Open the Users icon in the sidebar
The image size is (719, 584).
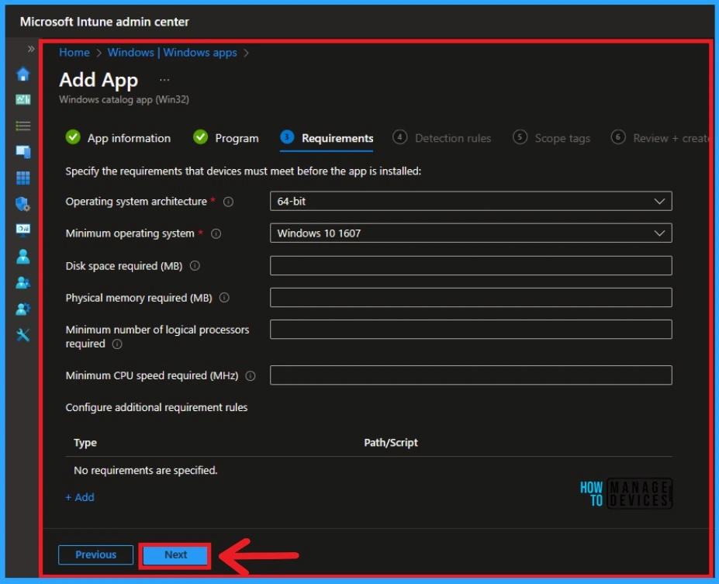point(23,257)
